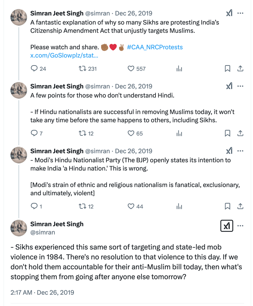Bookmark the first tweet in thread
Screen dimensions: 253x306
pos(228,69)
